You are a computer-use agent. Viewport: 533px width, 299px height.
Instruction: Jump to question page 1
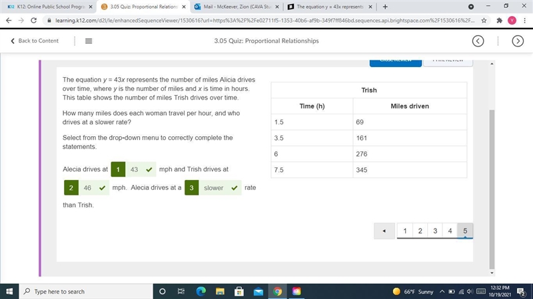coord(405,231)
